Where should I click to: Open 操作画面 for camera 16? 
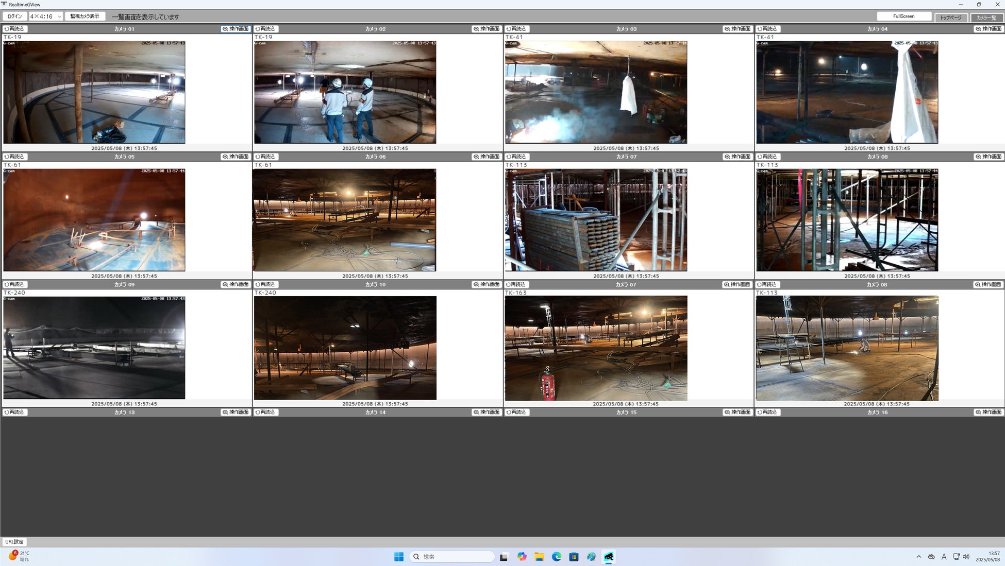click(x=989, y=412)
